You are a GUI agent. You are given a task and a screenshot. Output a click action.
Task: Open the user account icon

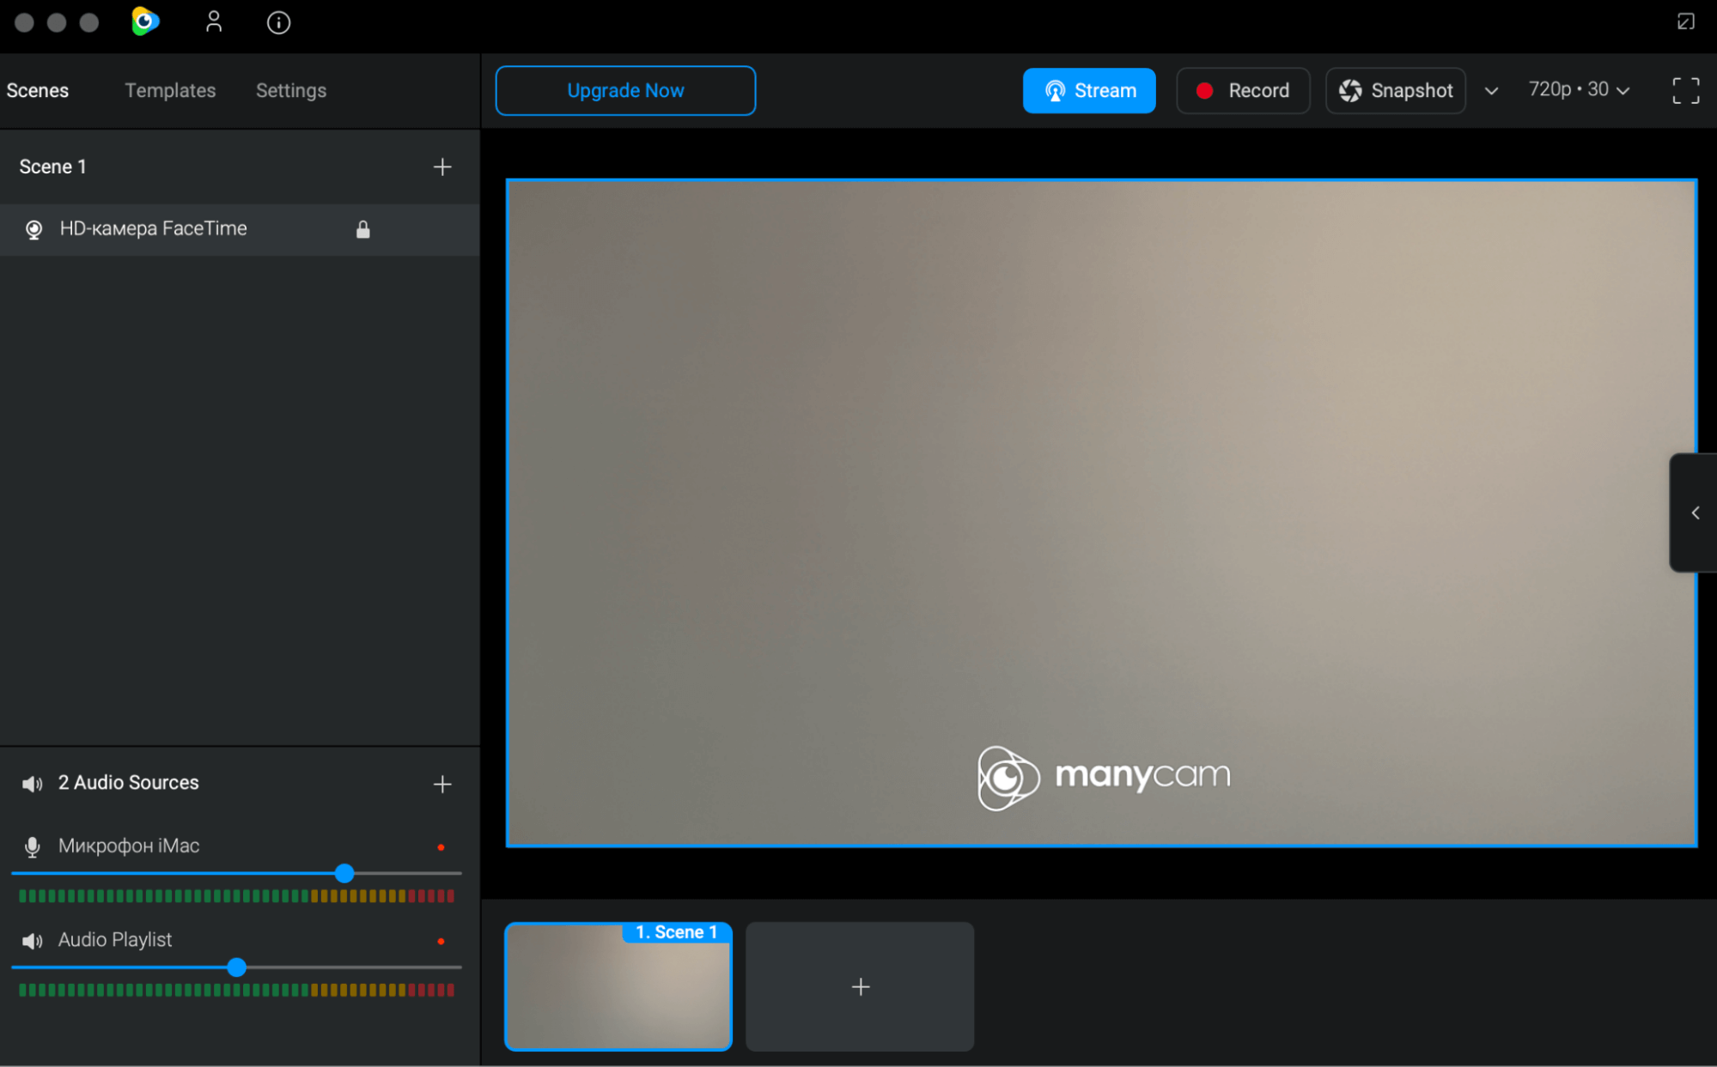coord(214,21)
